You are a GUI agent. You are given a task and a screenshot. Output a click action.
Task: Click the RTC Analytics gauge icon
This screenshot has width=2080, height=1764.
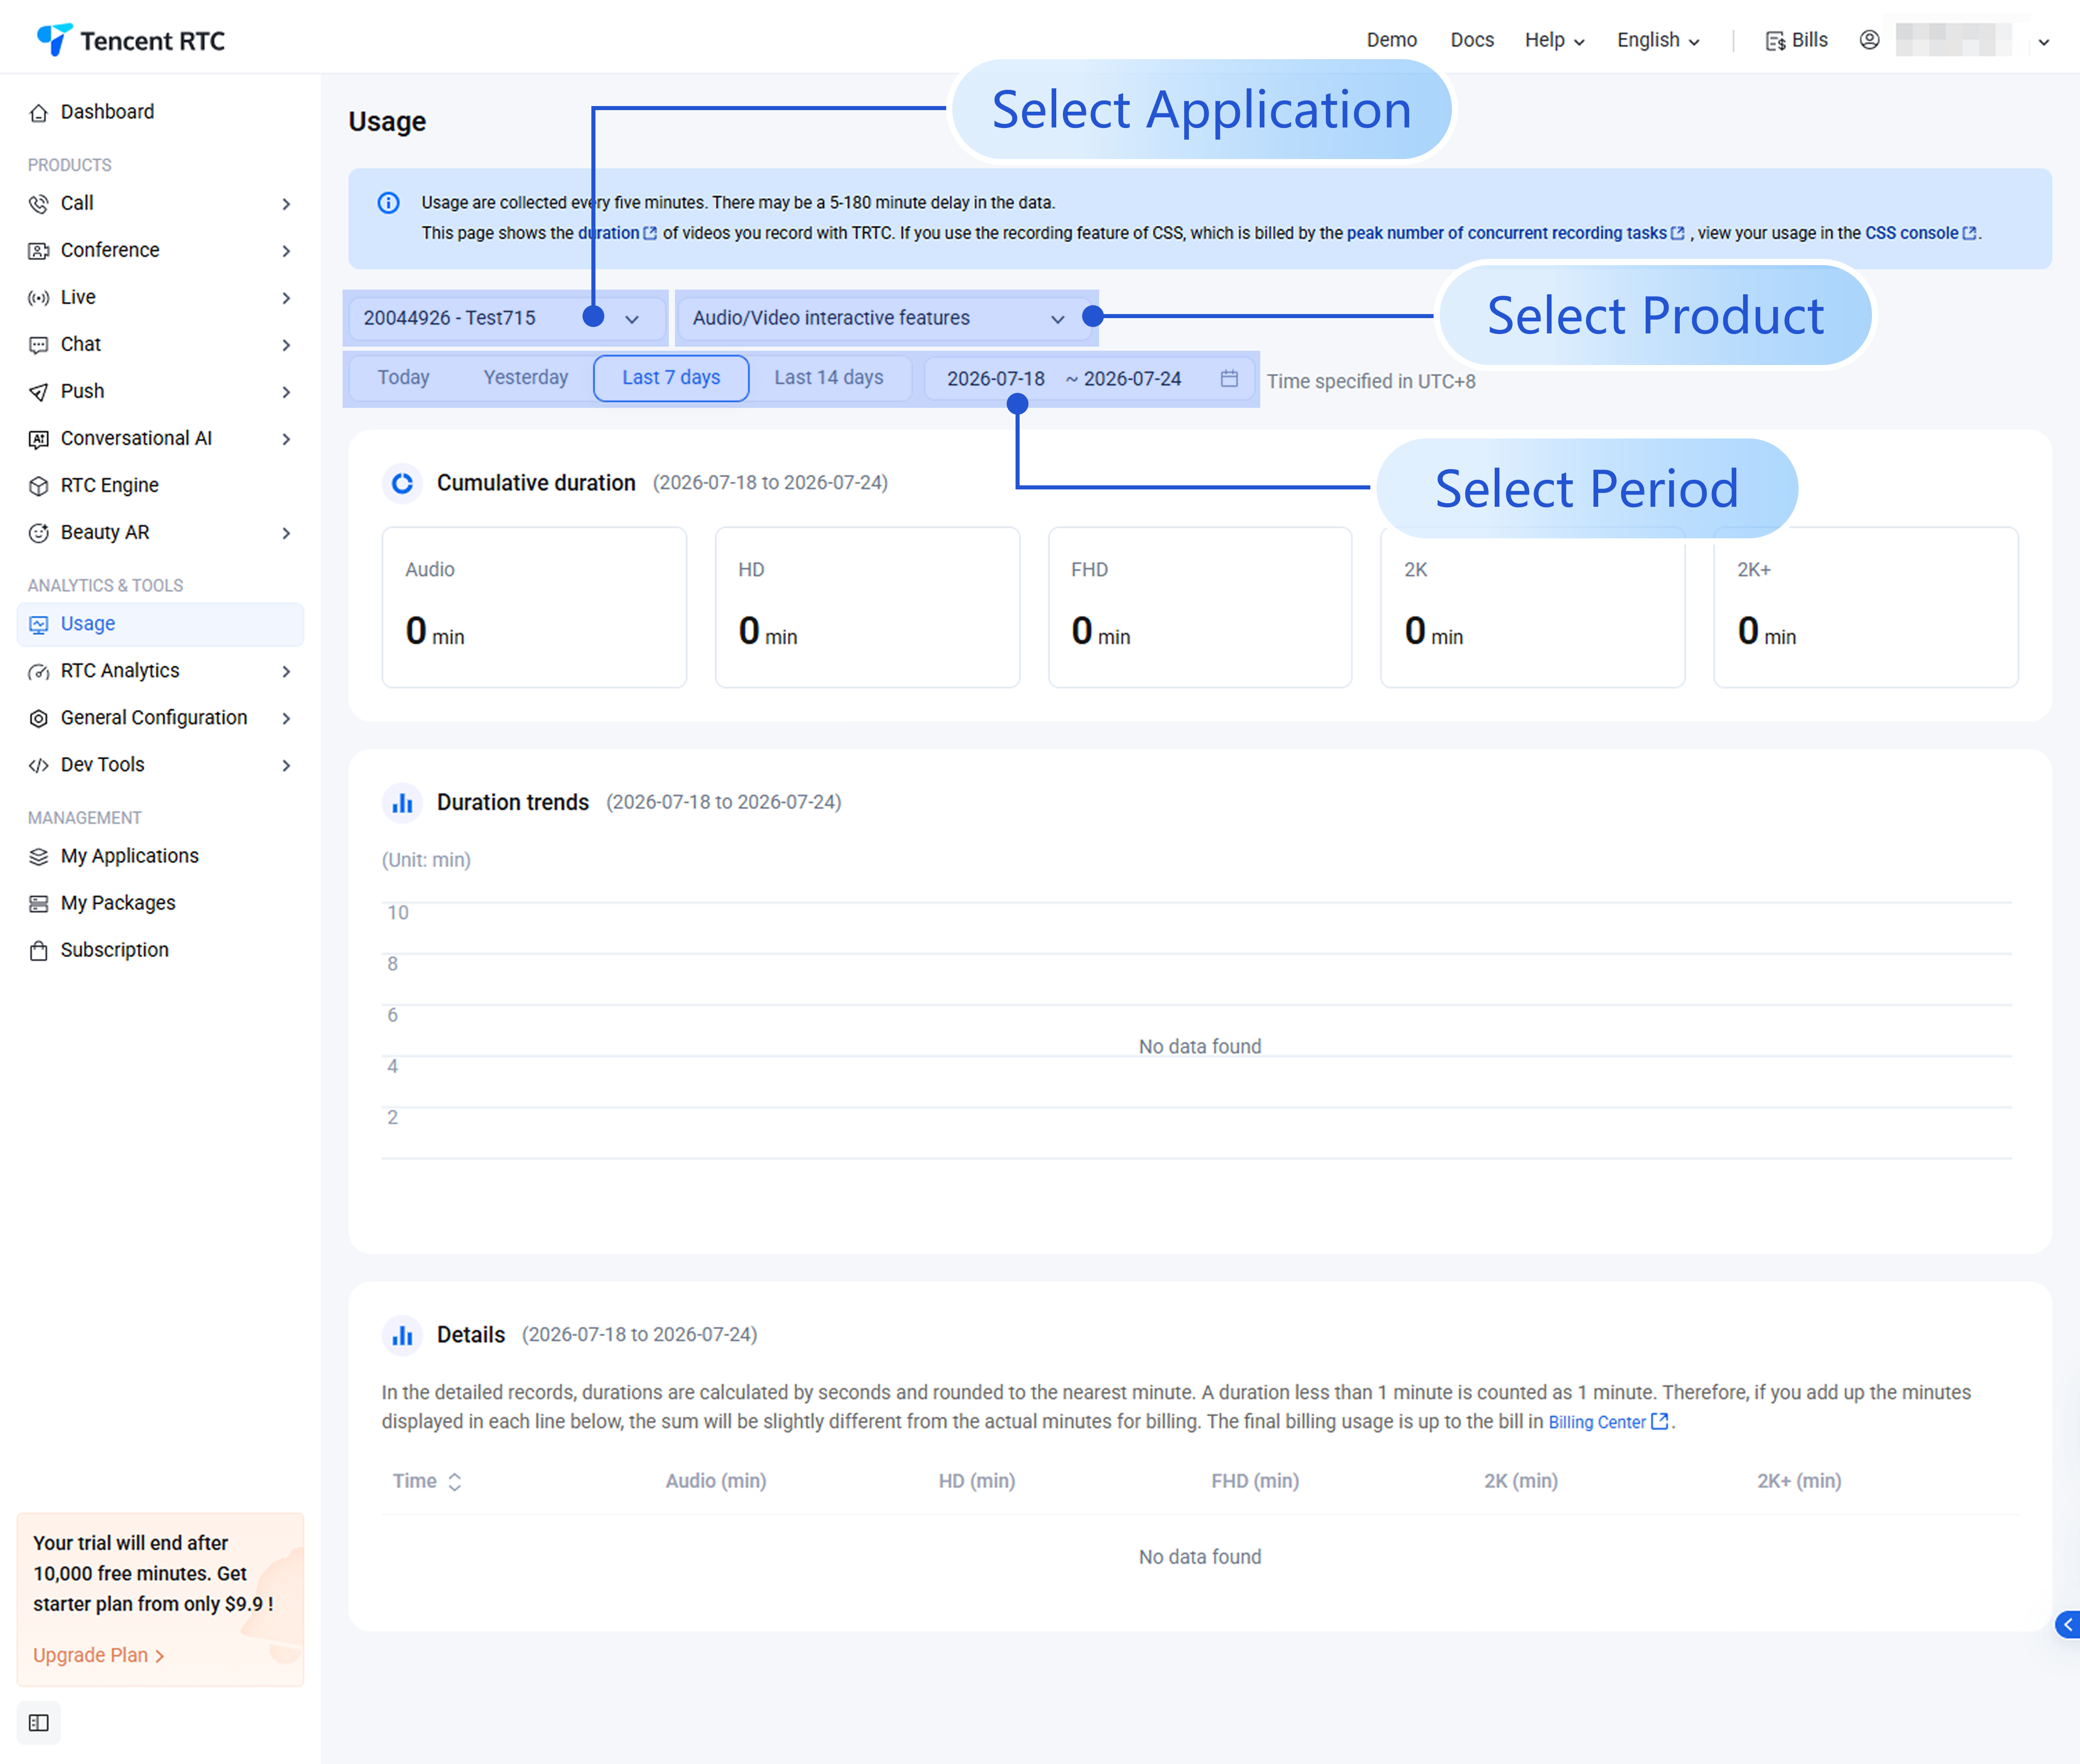(39, 672)
